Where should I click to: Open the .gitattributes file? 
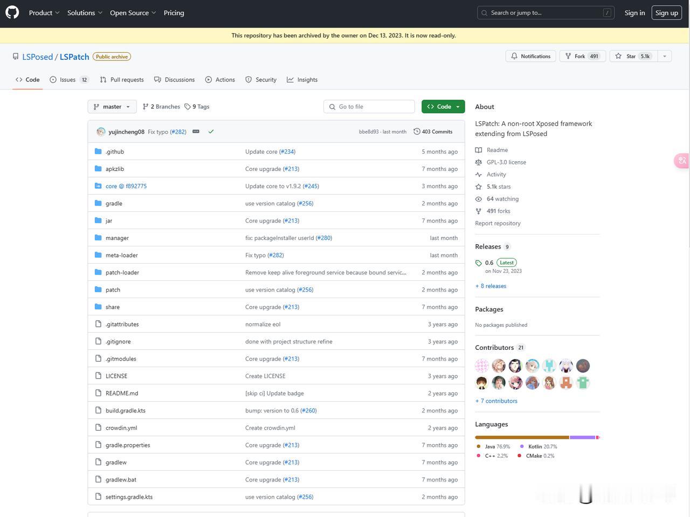(x=122, y=324)
